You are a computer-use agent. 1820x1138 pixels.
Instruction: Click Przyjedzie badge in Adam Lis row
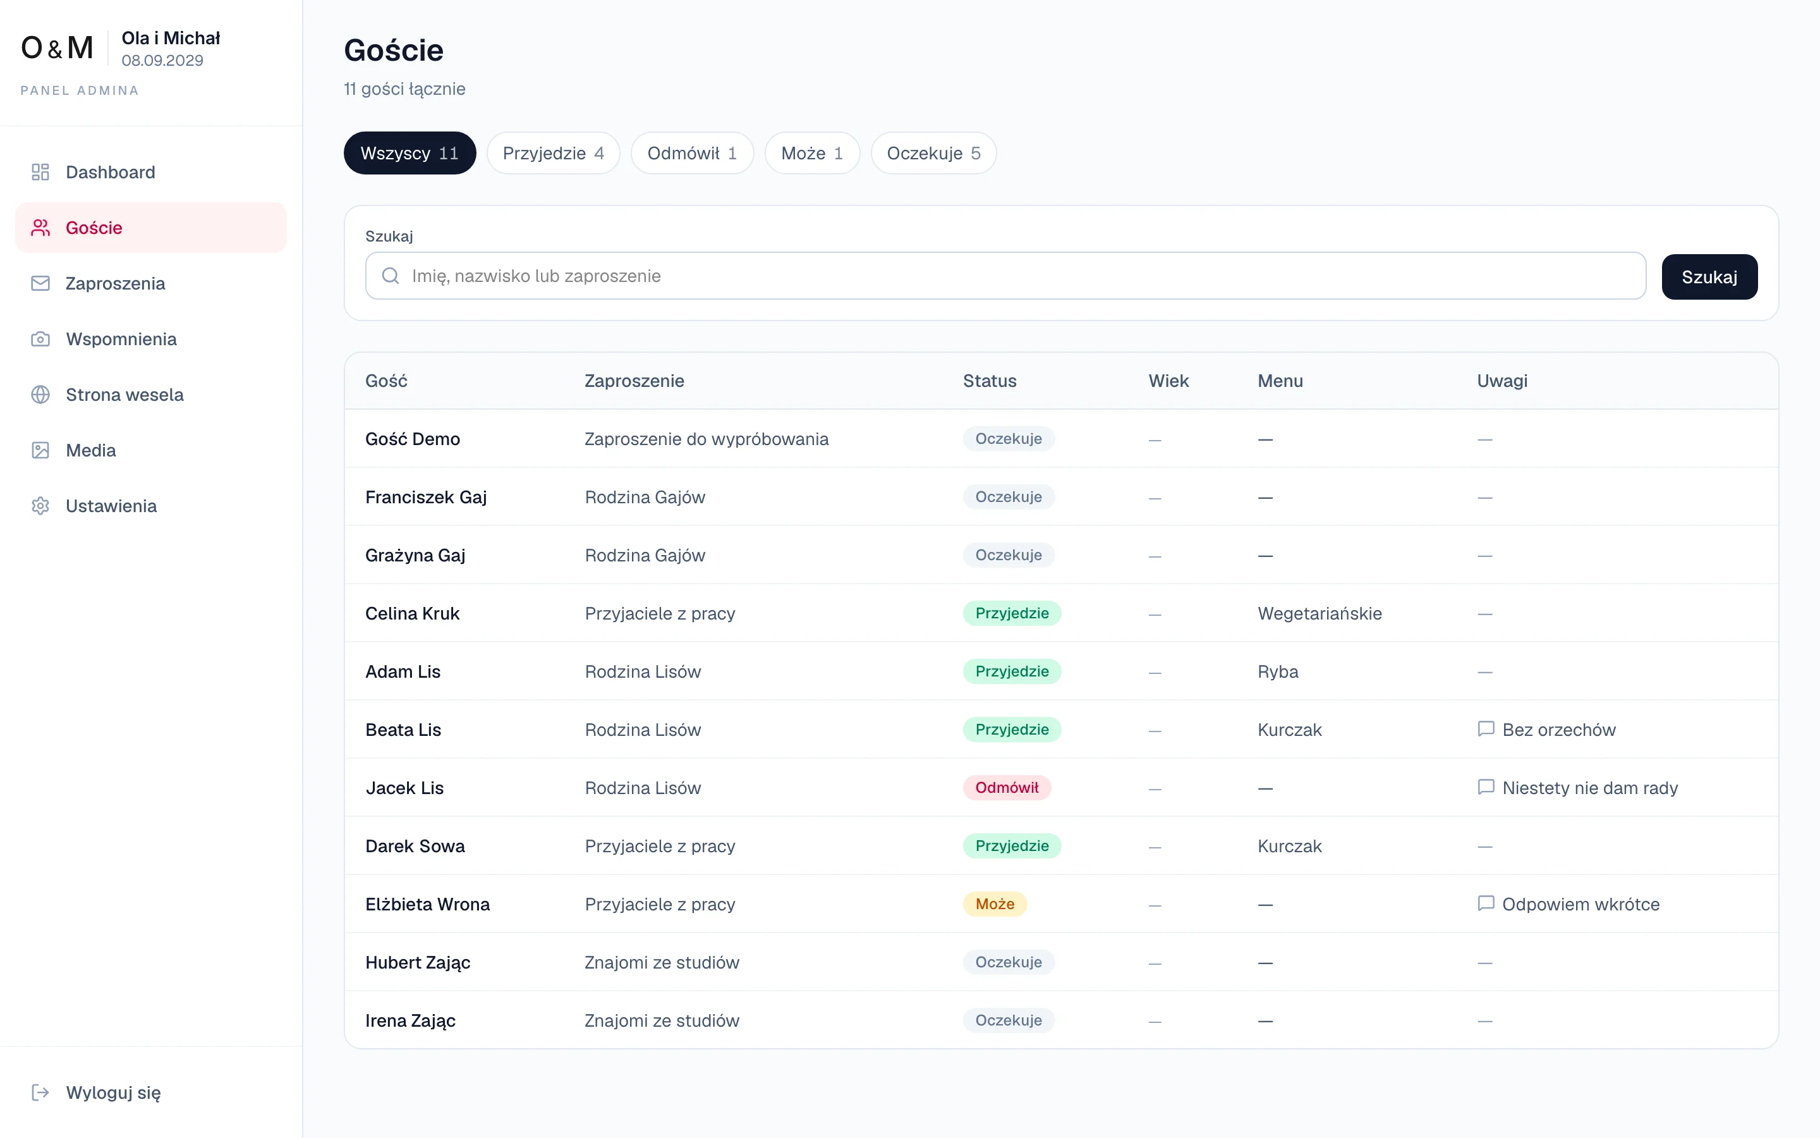pos(1012,671)
